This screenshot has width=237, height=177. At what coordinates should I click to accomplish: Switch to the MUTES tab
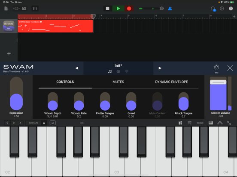click(118, 82)
